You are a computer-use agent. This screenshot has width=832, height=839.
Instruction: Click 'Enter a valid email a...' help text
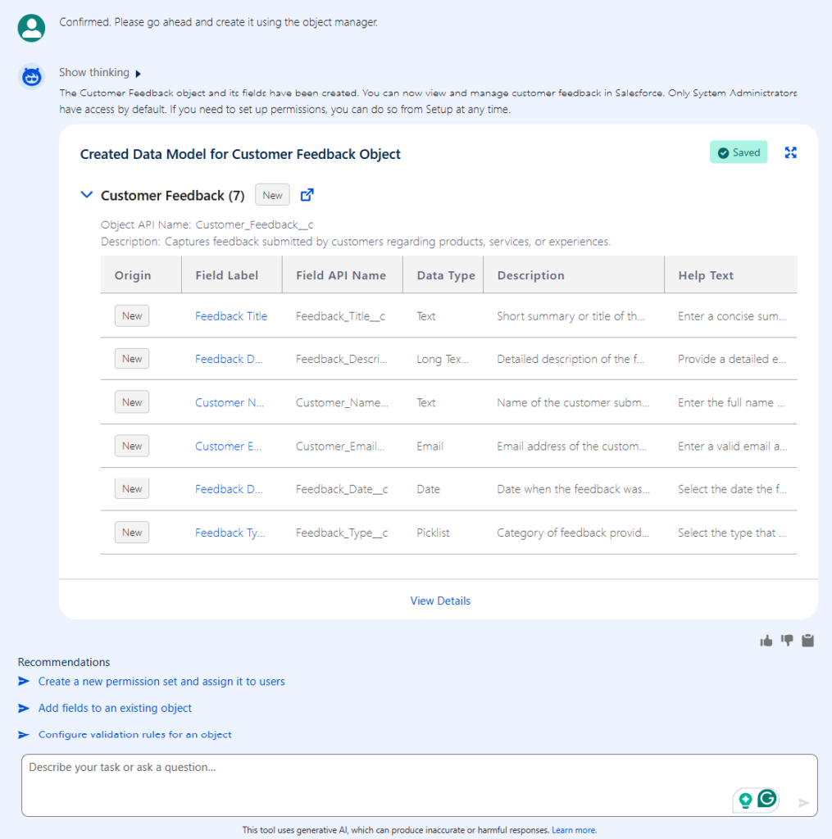click(x=733, y=447)
